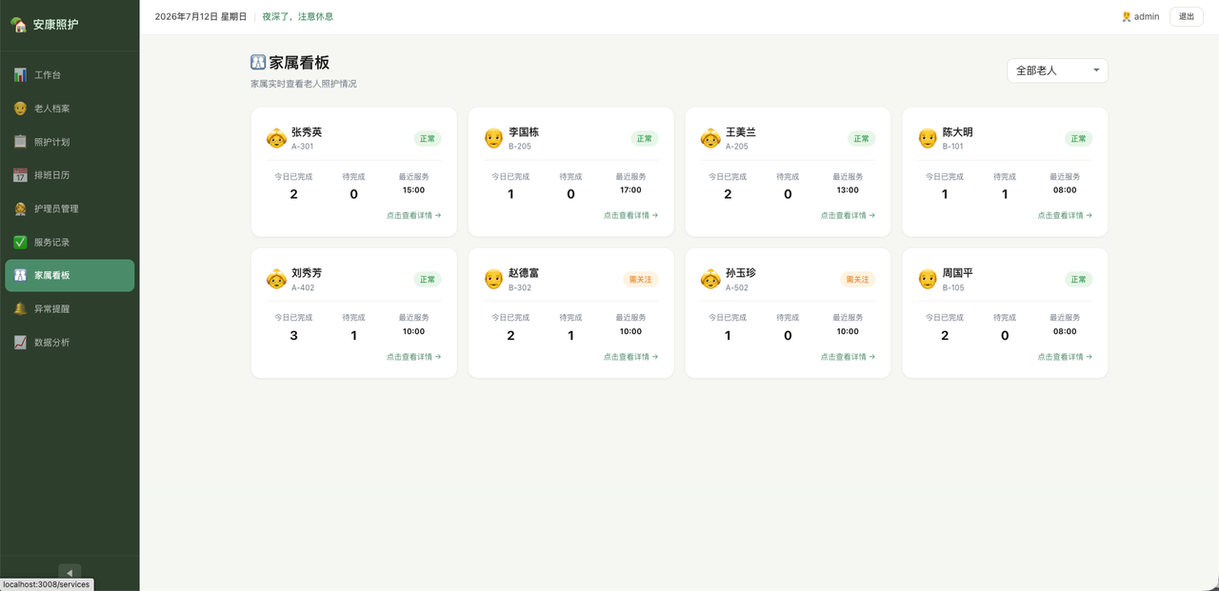Click 赵德富's avatar icon
The image size is (1219, 591).
(x=493, y=279)
